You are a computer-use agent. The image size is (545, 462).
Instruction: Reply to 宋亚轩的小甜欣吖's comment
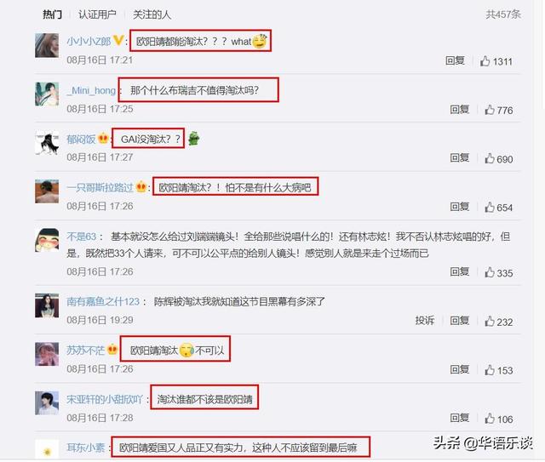(460, 418)
